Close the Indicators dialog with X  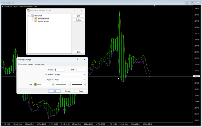point(81,11)
